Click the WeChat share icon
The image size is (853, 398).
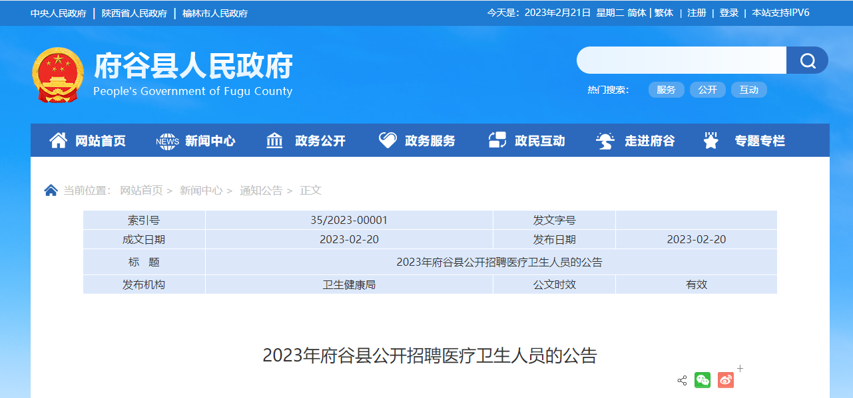[x=703, y=380]
